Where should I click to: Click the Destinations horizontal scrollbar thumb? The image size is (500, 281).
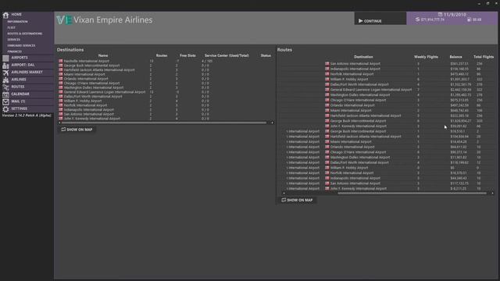pos(163,123)
